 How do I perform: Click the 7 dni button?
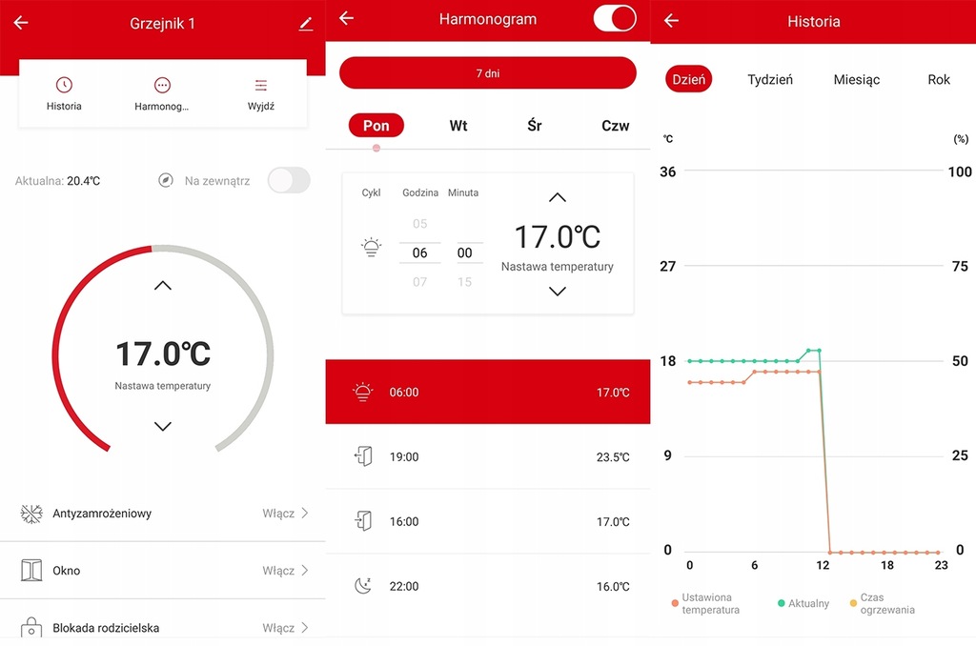487,72
